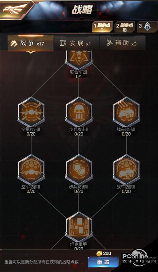This screenshot has width=158, height=272.
Task: Open the 空军防御II shielded jet icon
Action: [31, 169]
